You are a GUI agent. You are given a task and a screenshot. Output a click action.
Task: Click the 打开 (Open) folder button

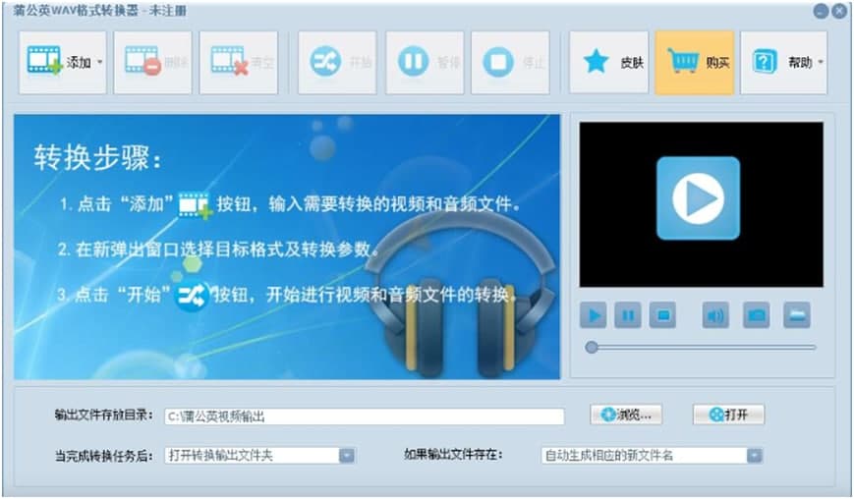point(729,416)
